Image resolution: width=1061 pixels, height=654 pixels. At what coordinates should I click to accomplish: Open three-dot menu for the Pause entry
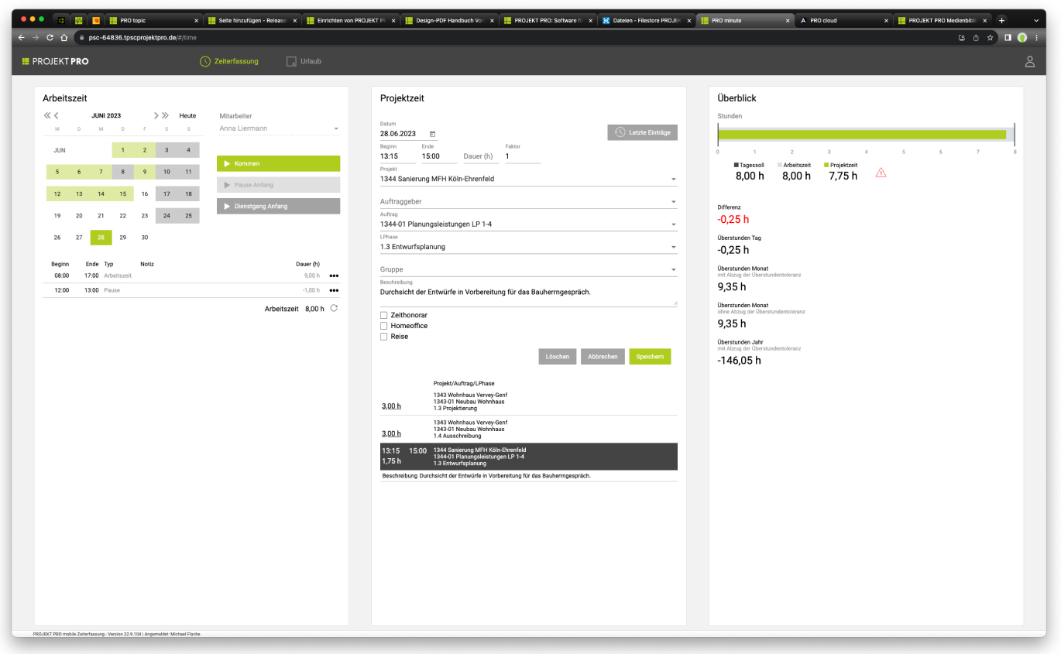(334, 290)
